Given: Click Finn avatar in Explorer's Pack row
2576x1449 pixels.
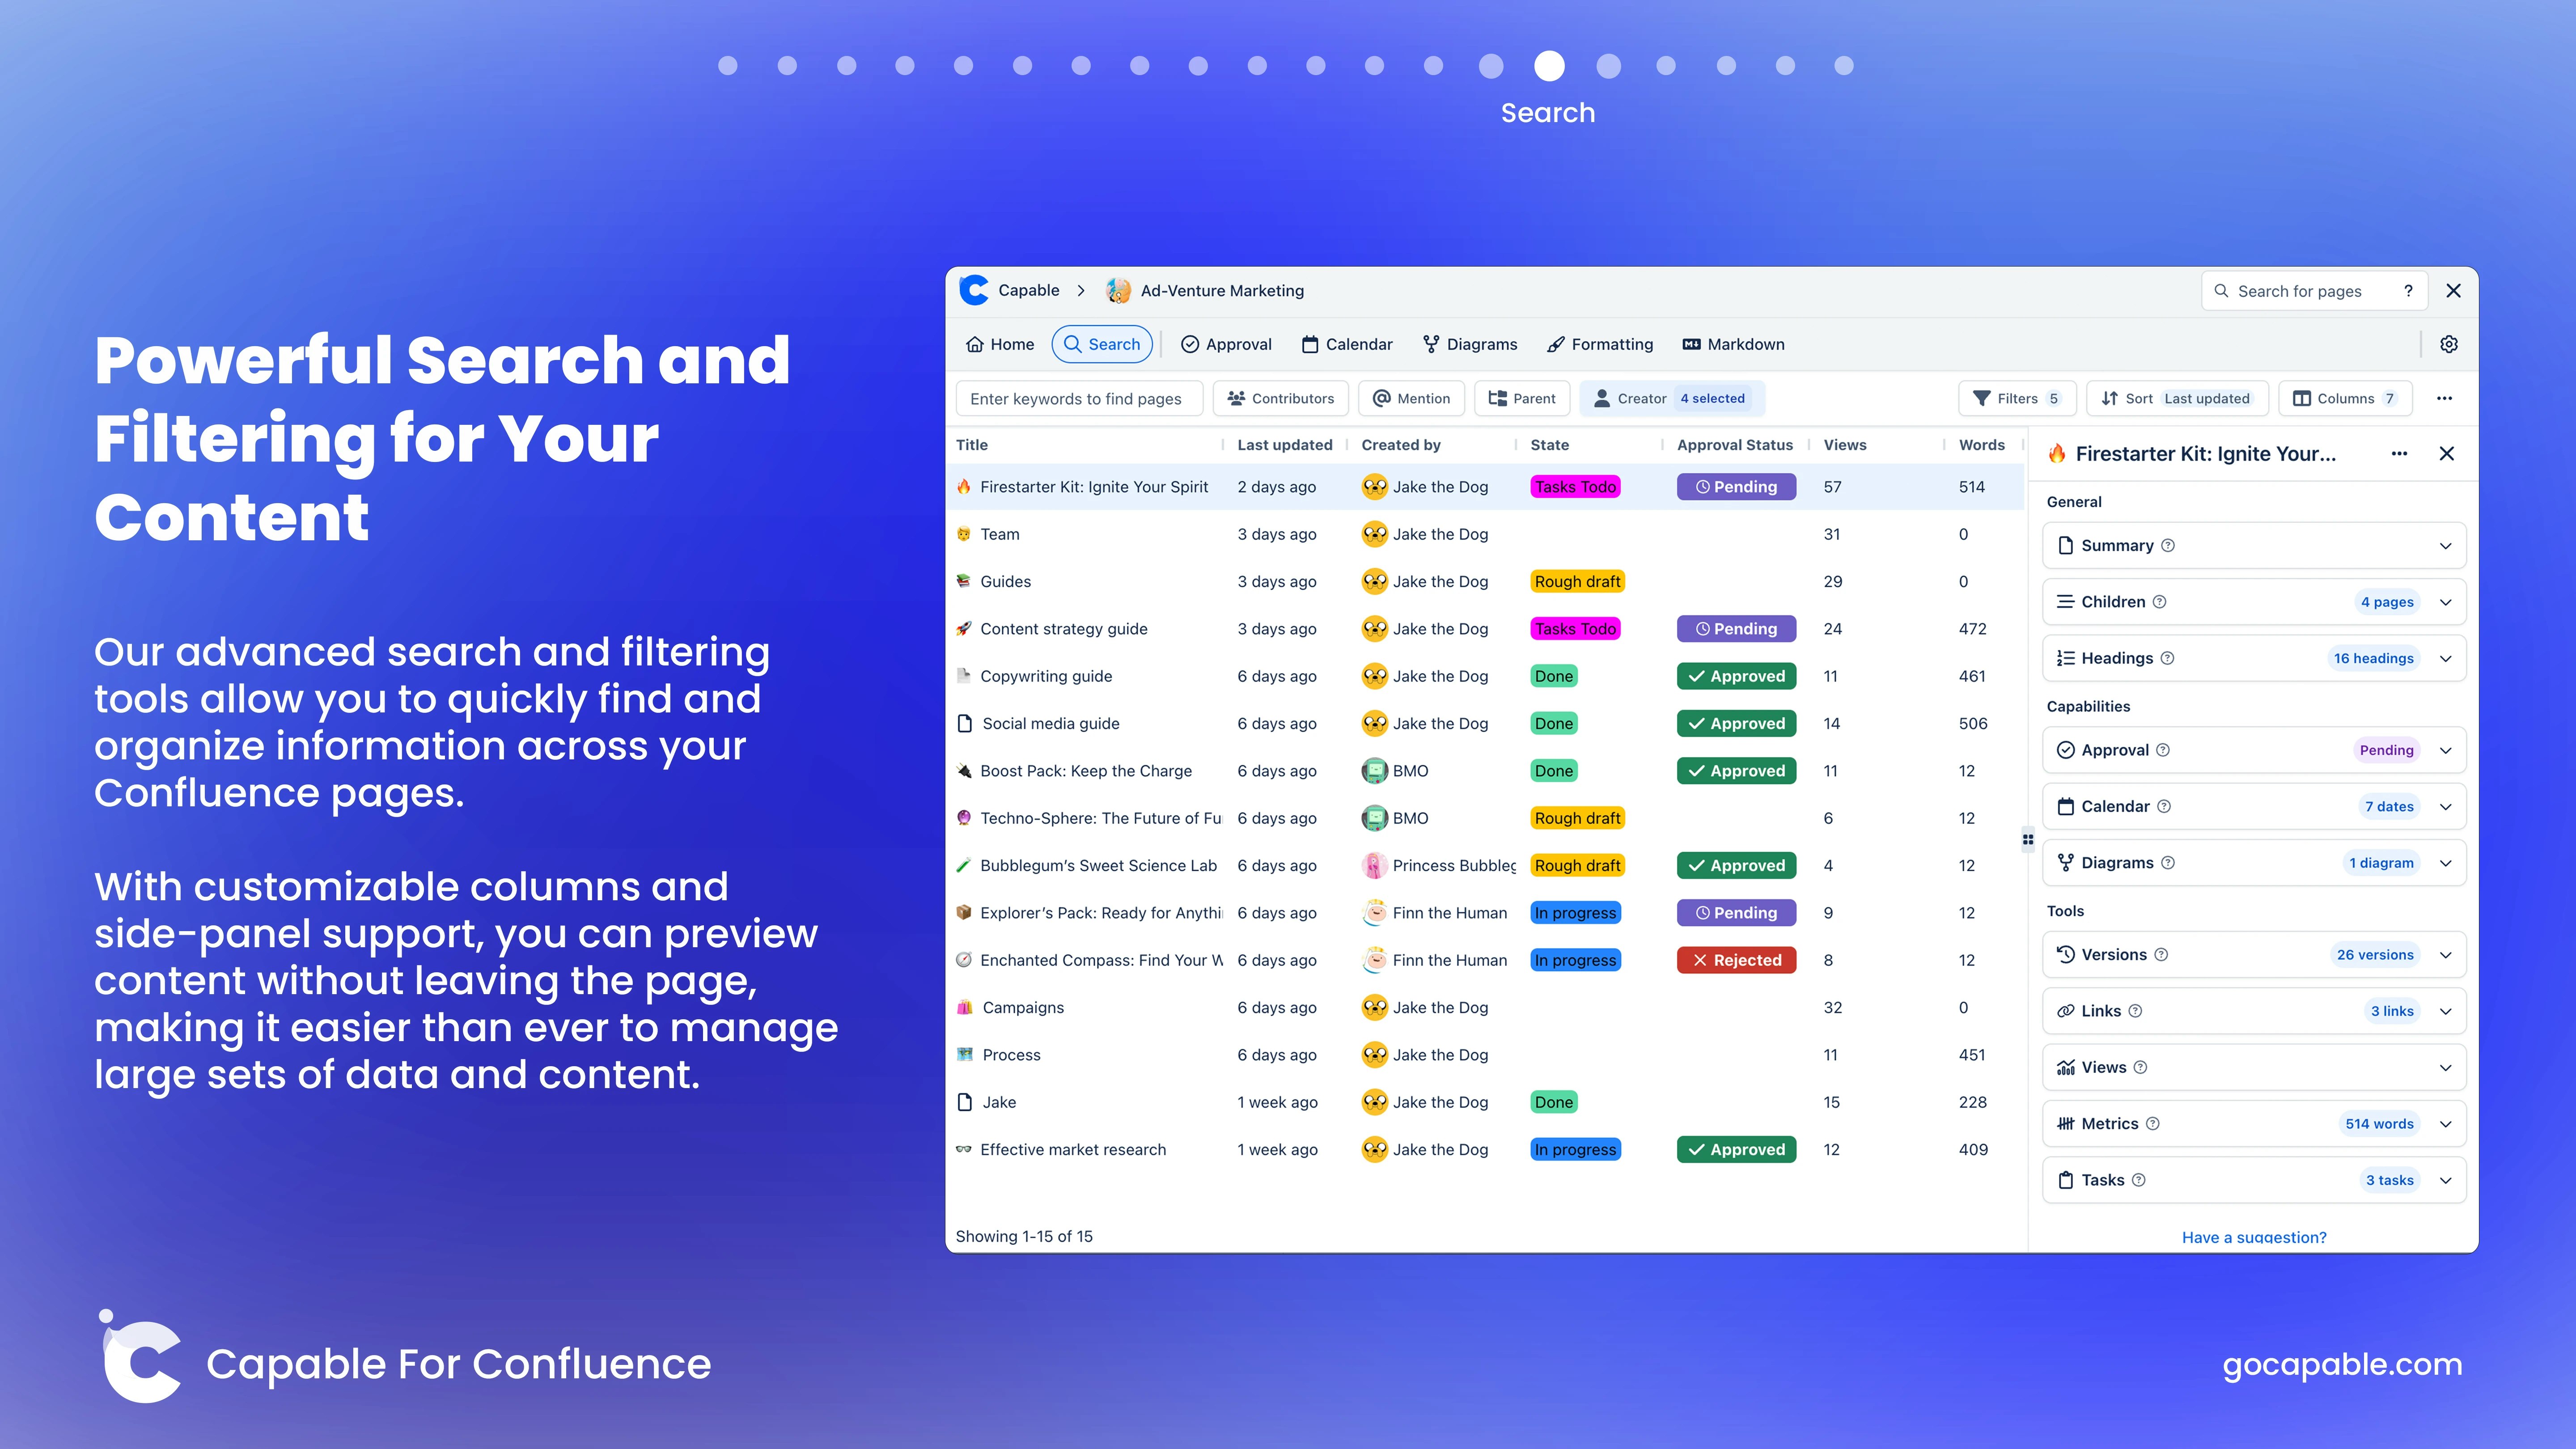Looking at the screenshot, I should (x=1375, y=913).
